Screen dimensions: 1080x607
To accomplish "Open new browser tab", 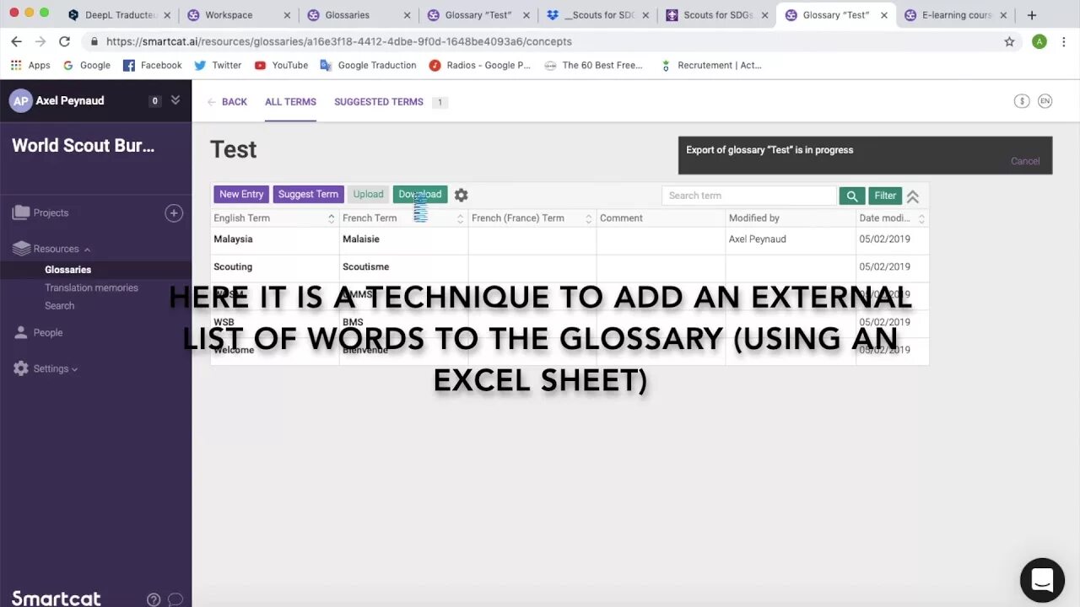I will pyautogui.click(x=1031, y=15).
